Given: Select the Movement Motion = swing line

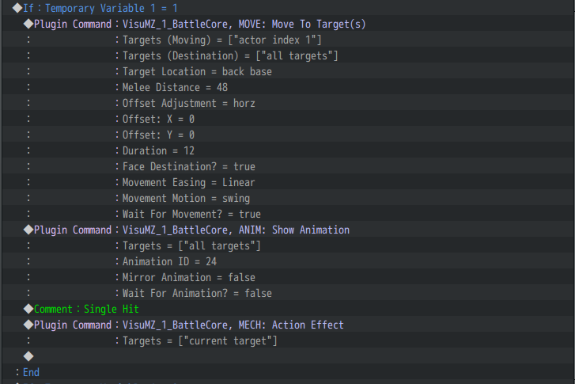Looking at the screenshot, I should [288, 198].
